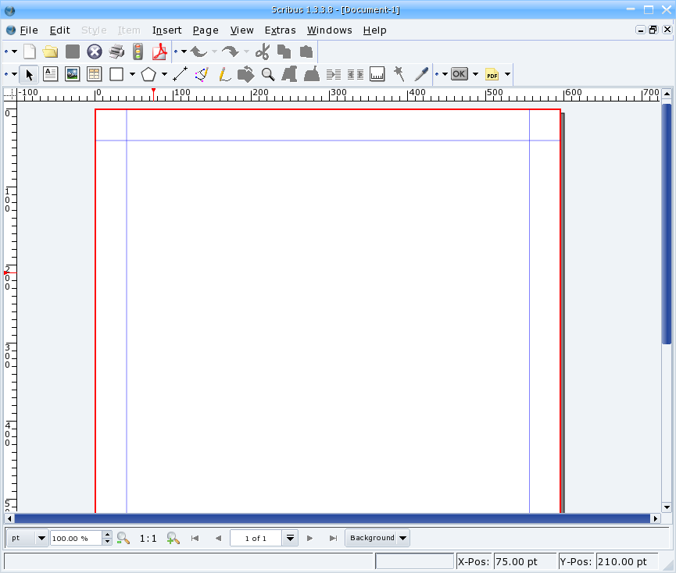Image resolution: width=676 pixels, height=573 pixels.
Task: Click the Save as PDF icon
Action: click(159, 52)
